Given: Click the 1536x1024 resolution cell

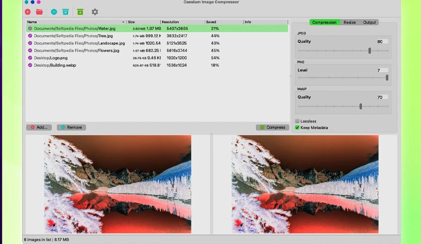Looking at the screenshot, I should point(177,65).
